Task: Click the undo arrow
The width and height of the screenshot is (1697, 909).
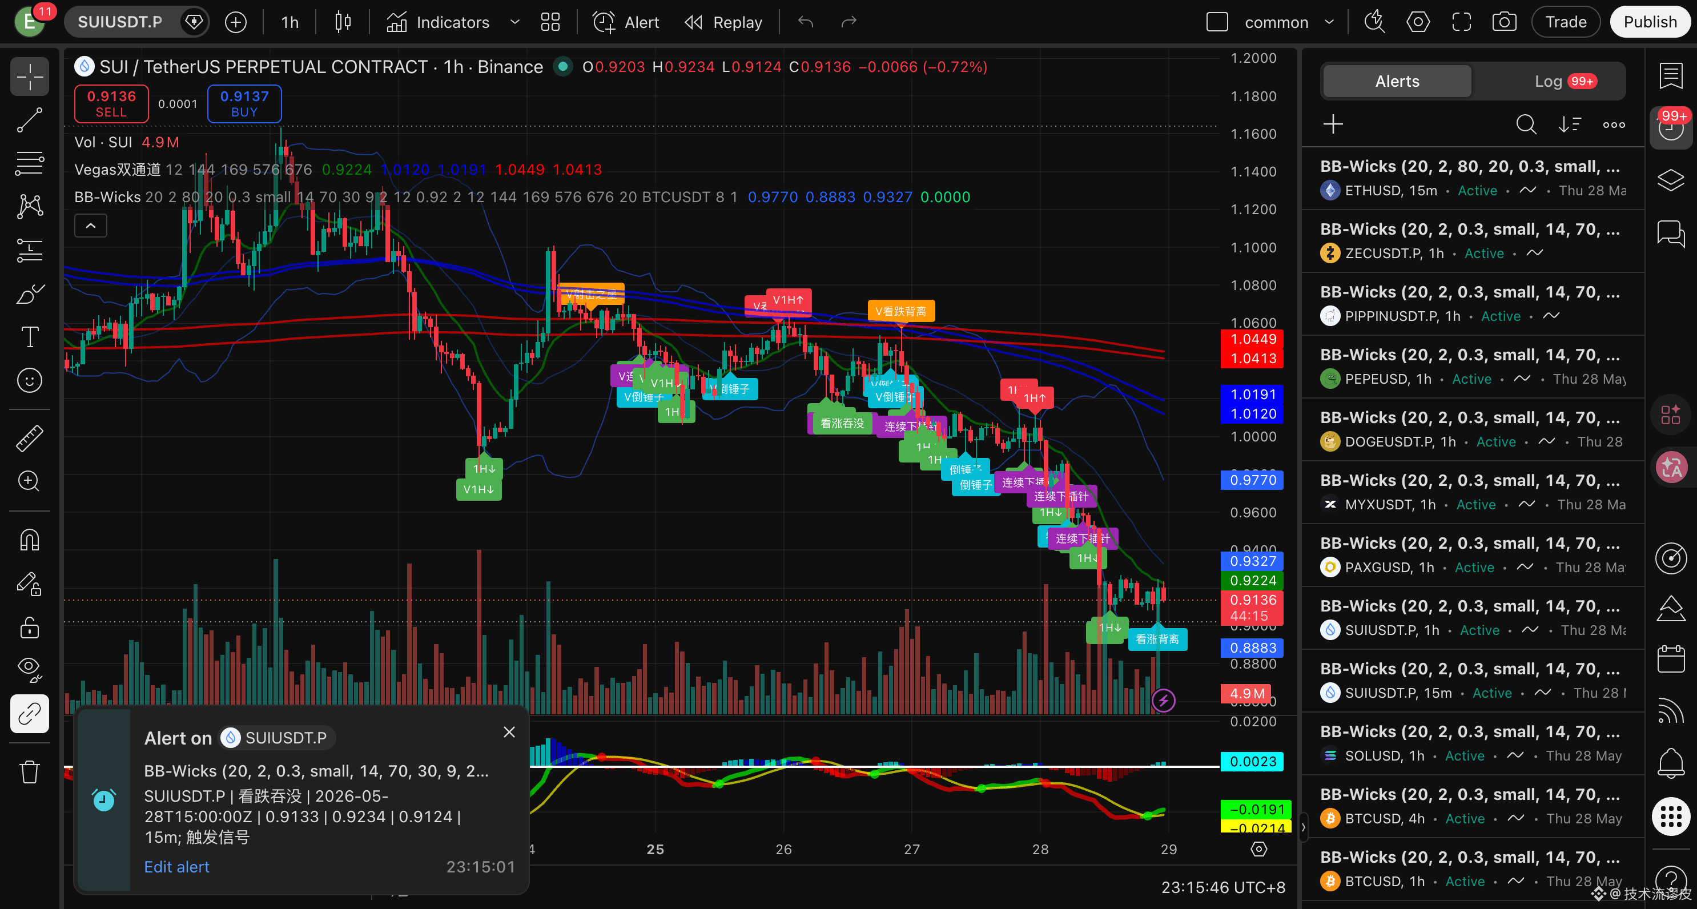Action: [805, 22]
